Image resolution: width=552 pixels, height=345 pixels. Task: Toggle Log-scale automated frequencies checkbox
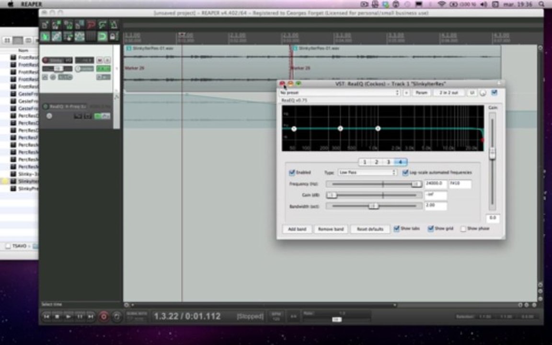pyautogui.click(x=405, y=172)
